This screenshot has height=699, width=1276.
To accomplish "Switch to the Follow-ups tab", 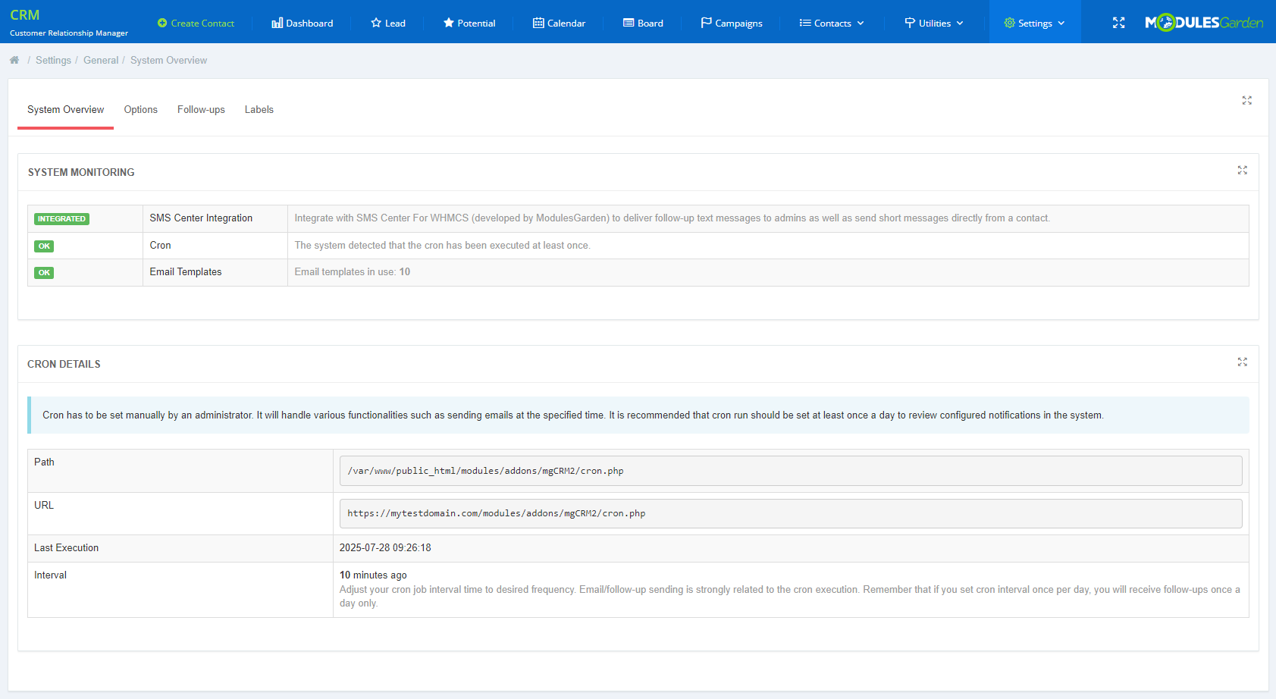I will pos(201,109).
